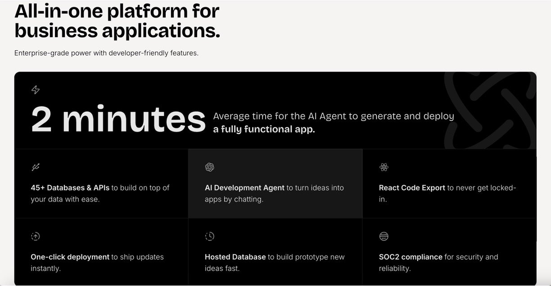Click the "Enterprise-grade power" subtitle text
This screenshot has width=551, height=286.
tap(106, 53)
